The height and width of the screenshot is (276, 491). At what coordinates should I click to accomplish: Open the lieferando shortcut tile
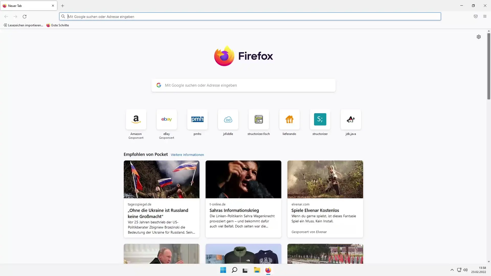289,120
